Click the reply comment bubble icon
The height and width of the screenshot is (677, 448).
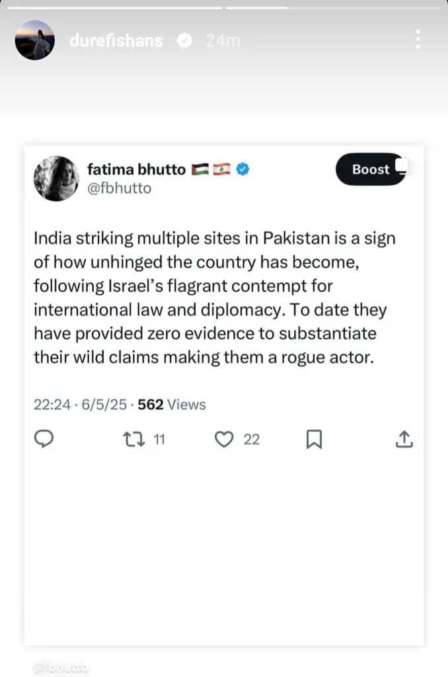[43, 439]
